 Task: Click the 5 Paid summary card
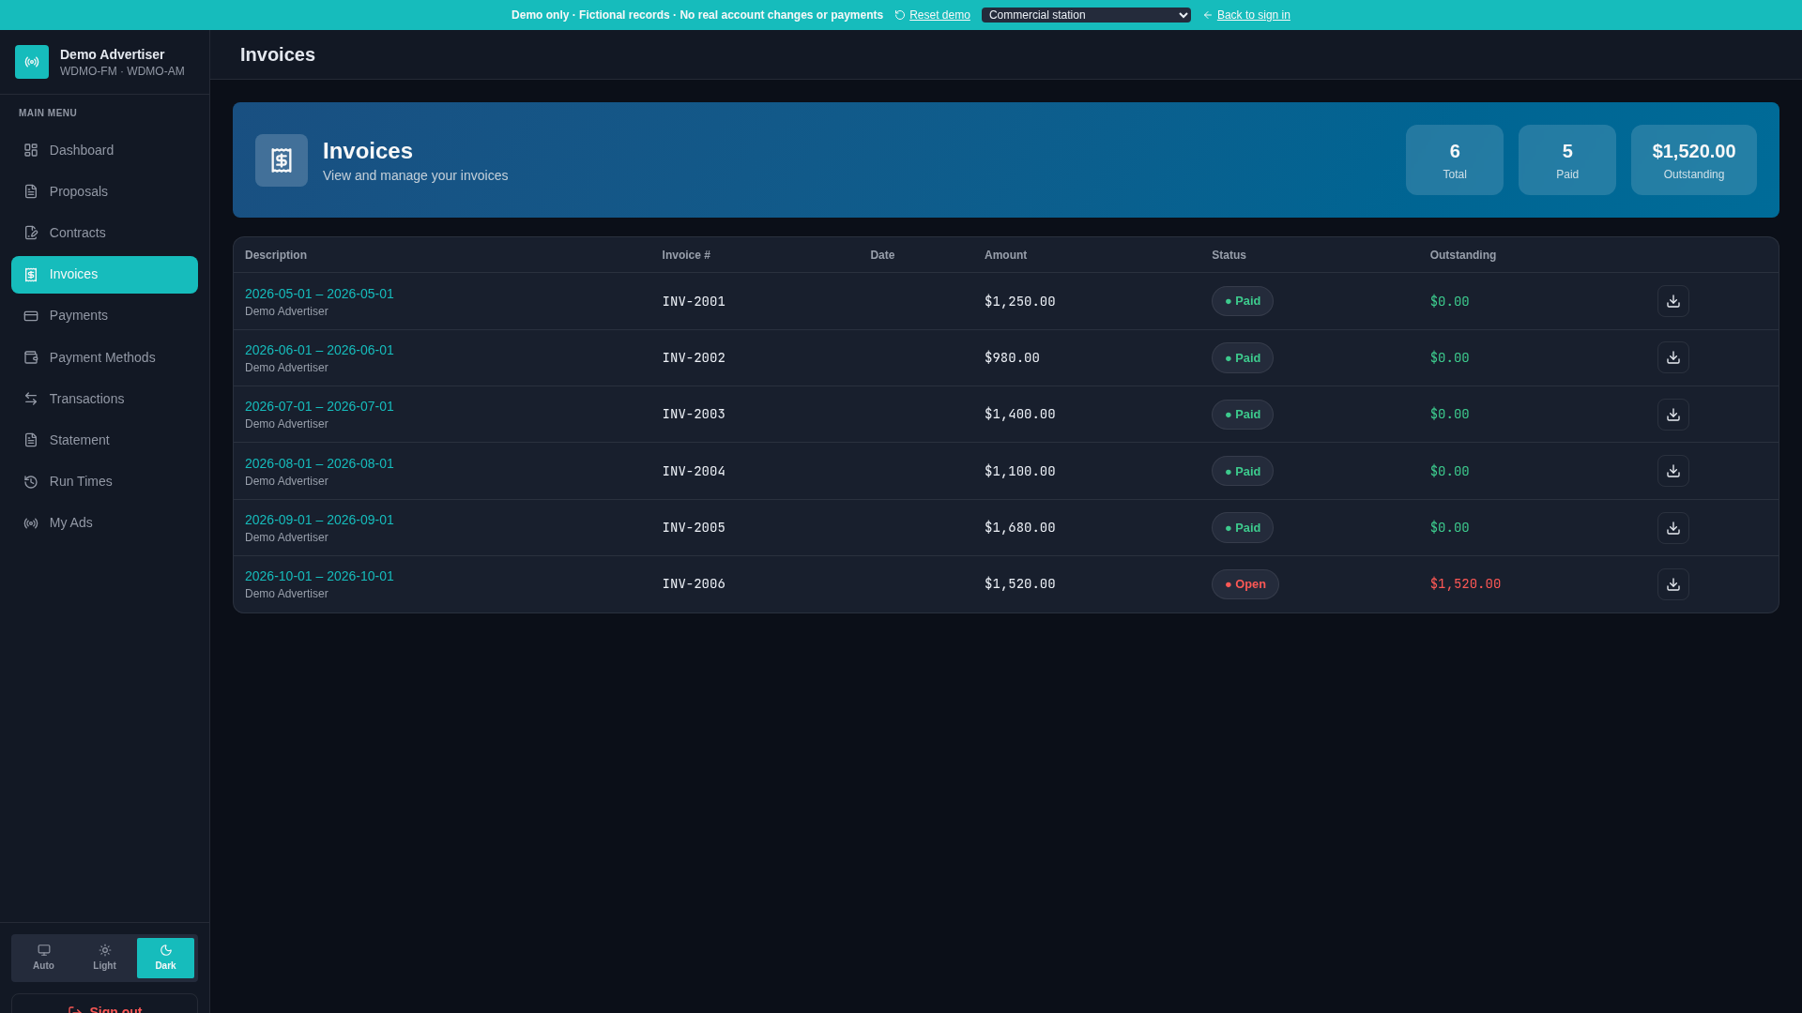[x=1566, y=160]
